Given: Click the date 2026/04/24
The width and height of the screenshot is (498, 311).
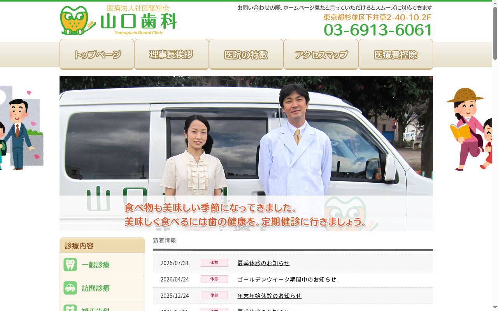Looking at the screenshot, I should coord(175,280).
